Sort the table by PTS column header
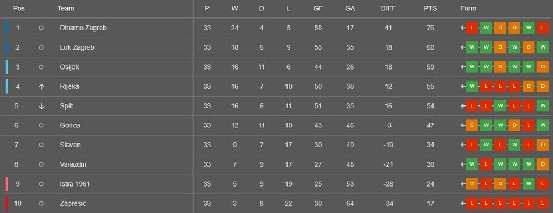This screenshot has width=553, height=213. click(430, 8)
